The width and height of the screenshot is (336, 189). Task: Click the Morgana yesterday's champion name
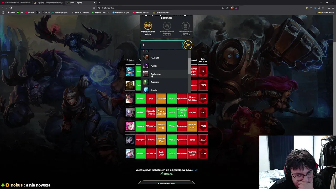pos(166,174)
